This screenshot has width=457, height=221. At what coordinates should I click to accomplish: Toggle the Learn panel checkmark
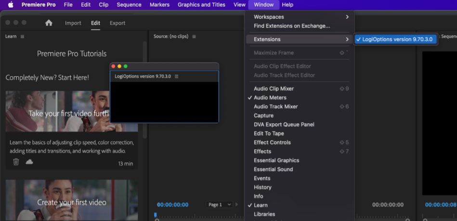[300, 205]
